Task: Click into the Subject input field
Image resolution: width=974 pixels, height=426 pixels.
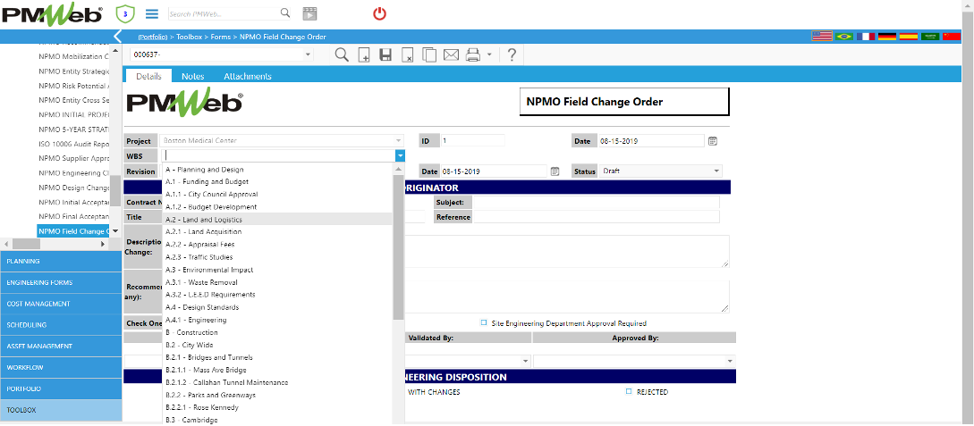Action: (596, 202)
